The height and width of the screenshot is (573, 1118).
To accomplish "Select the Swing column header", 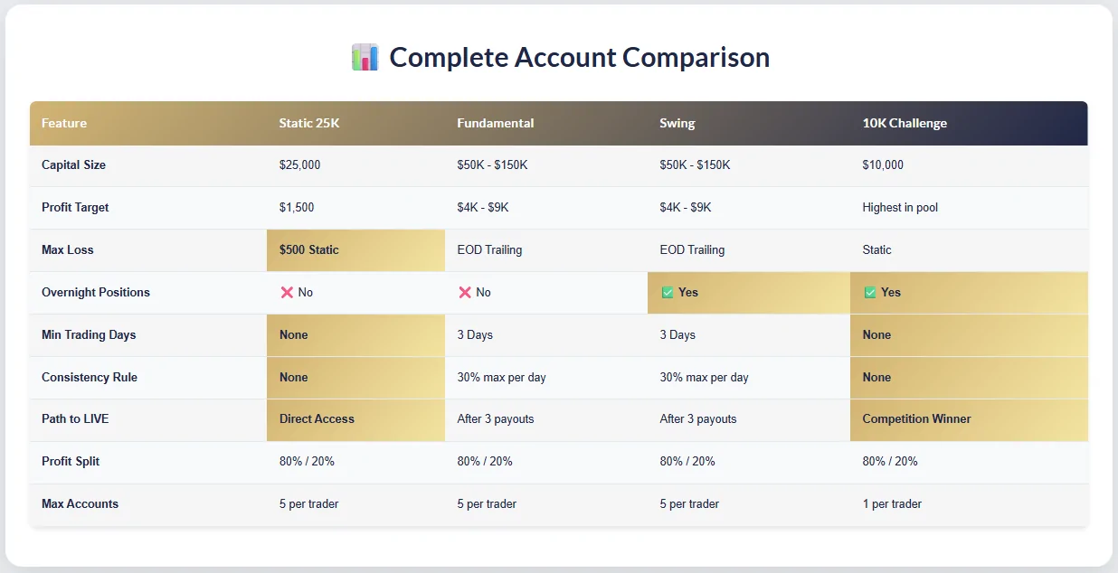I will [x=677, y=123].
